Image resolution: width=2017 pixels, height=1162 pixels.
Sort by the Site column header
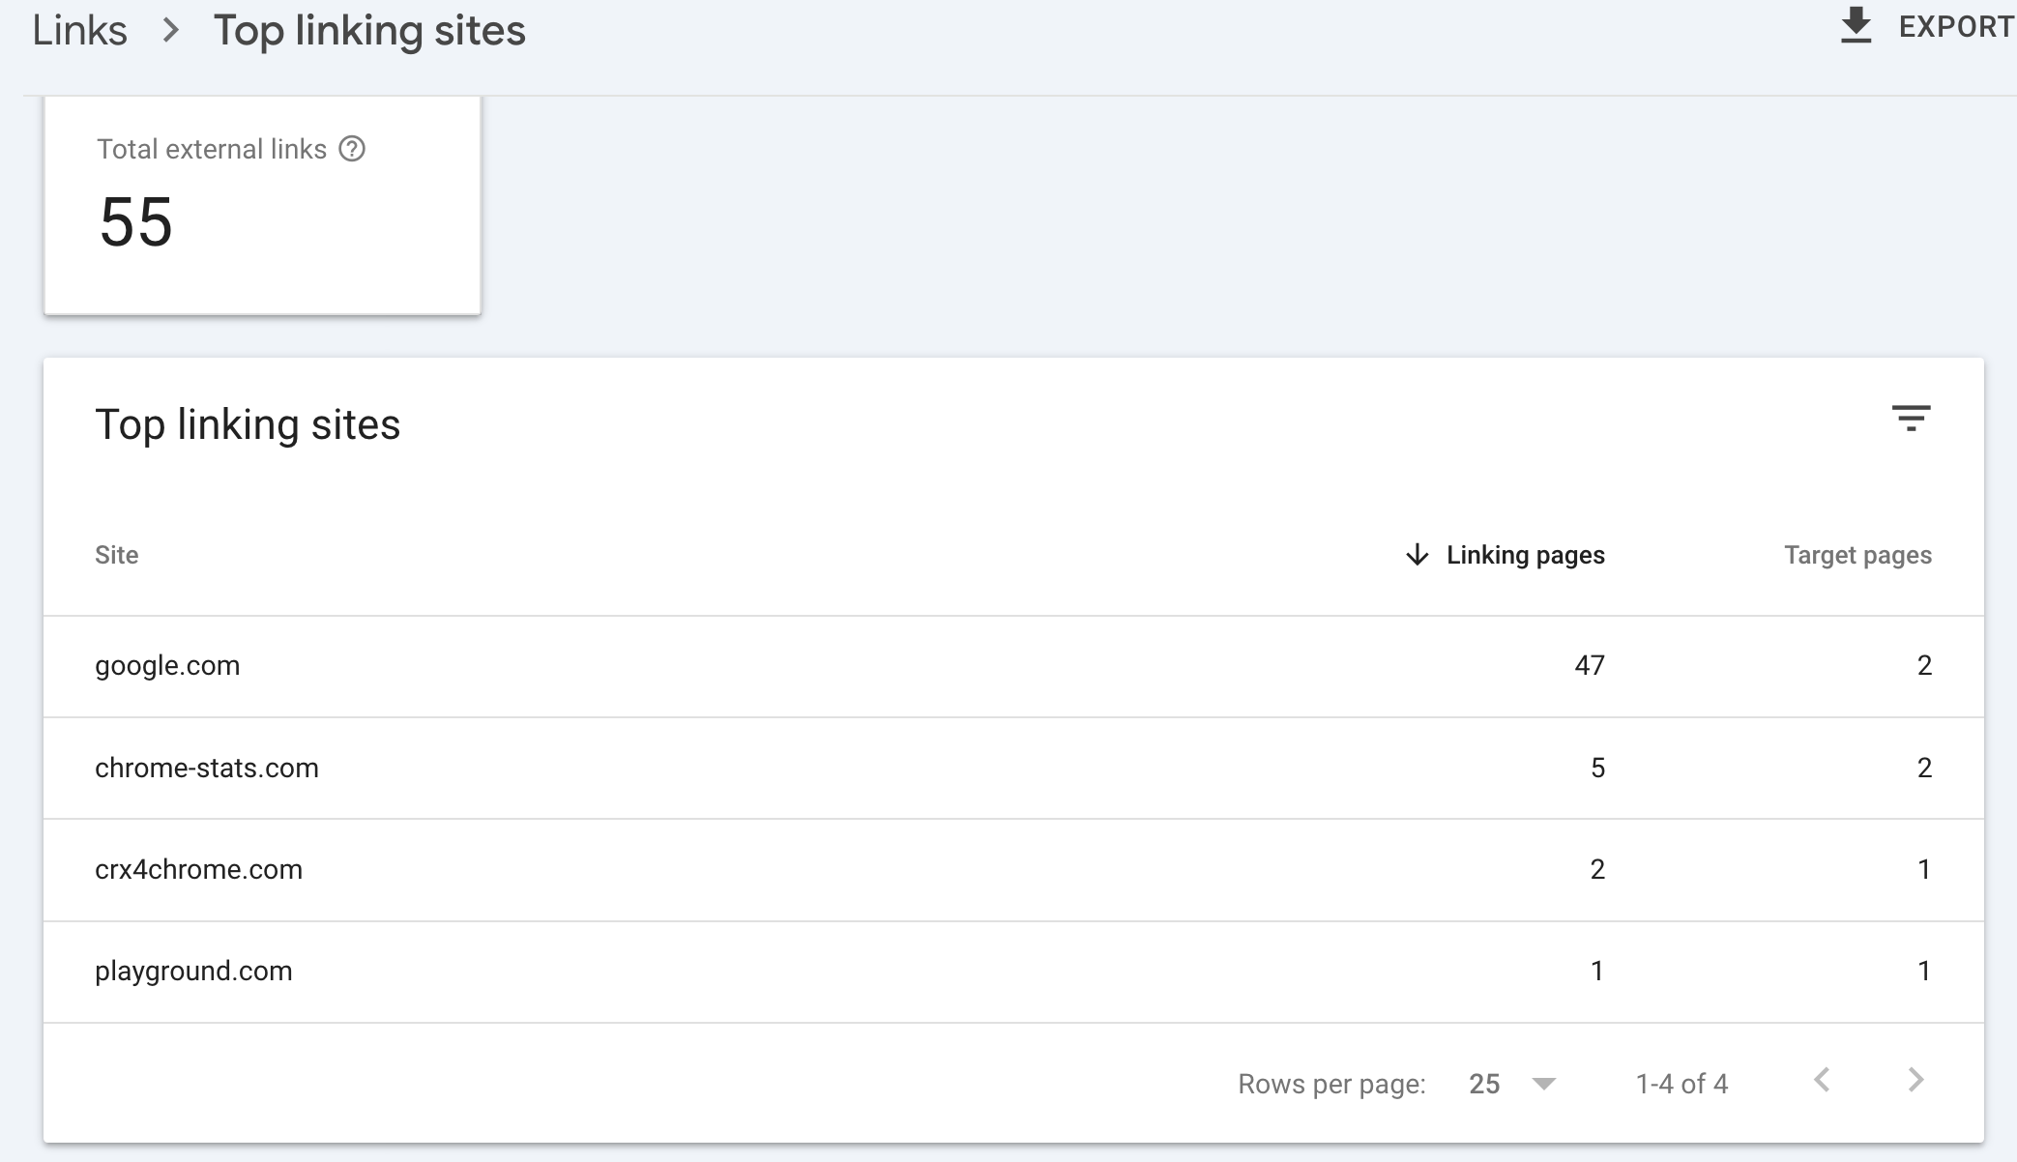[x=116, y=555]
